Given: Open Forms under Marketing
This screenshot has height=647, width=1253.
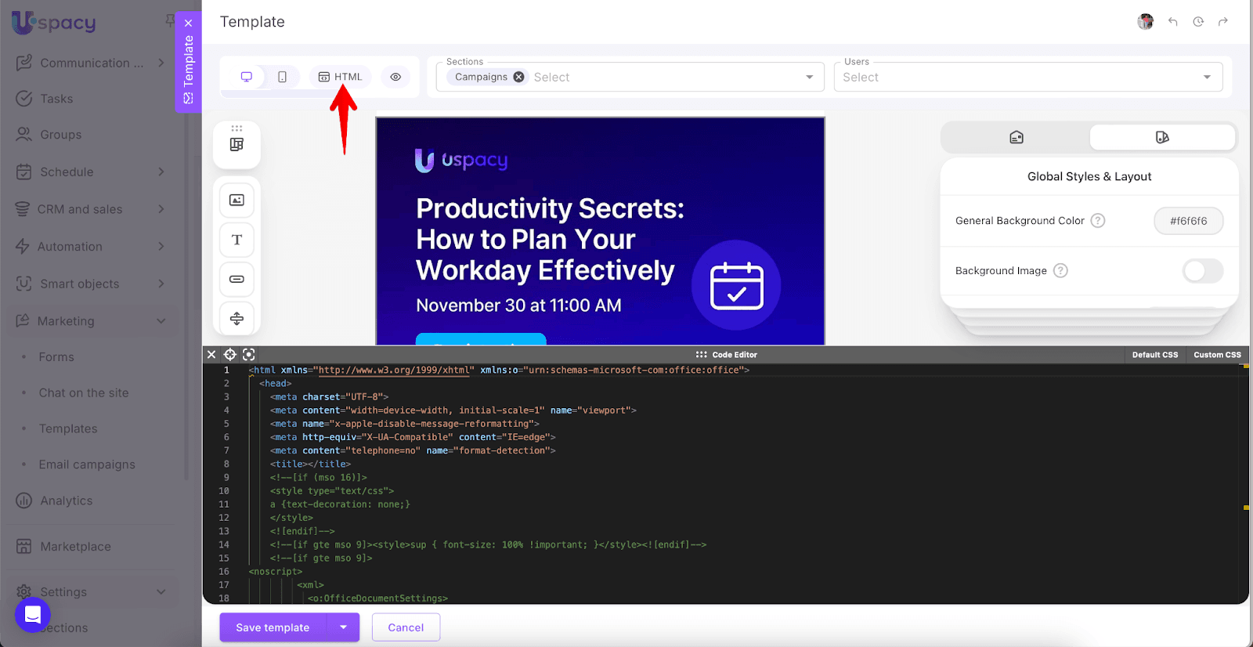Looking at the screenshot, I should coord(56,357).
